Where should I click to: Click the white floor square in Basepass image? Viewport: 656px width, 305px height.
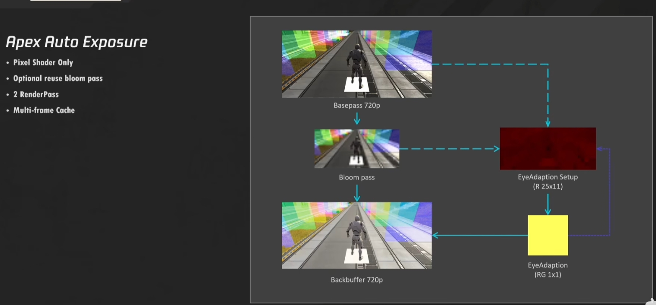click(356, 85)
